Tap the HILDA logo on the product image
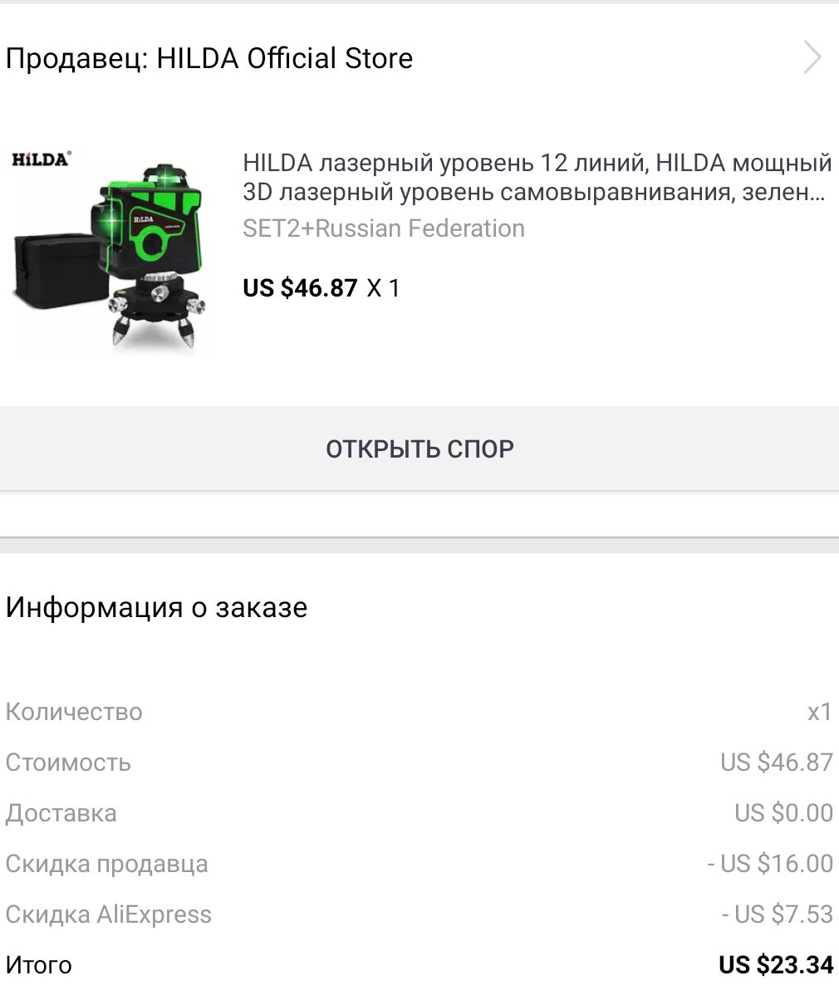The height and width of the screenshot is (995, 839). [42, 159]
